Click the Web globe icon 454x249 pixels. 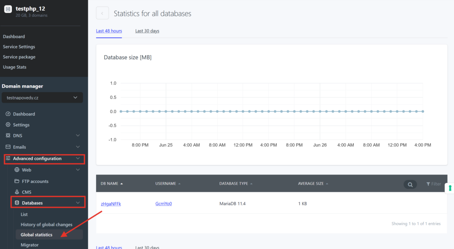click(x=17, y=170)
